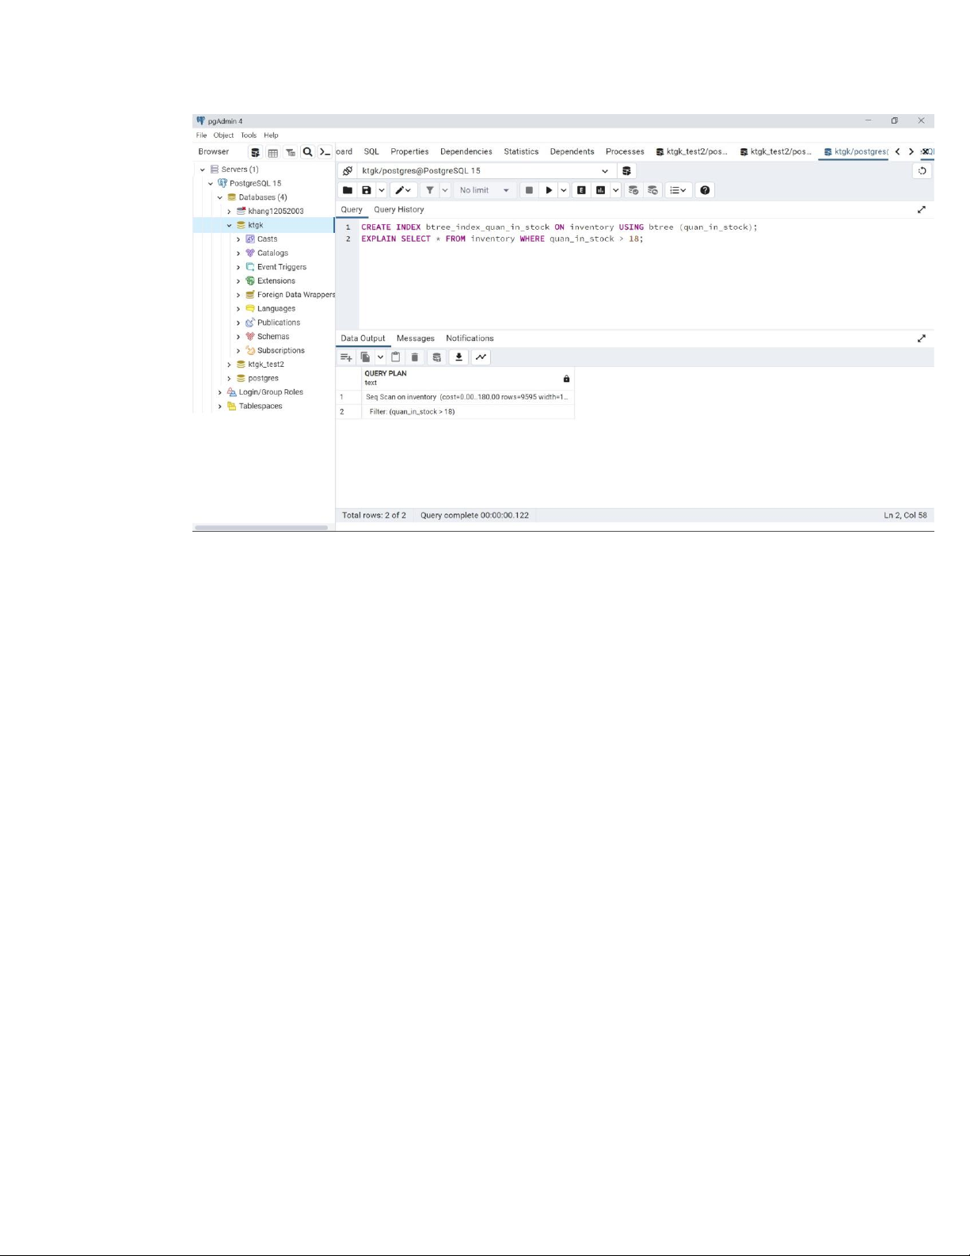Click the Delete trash icon in Data Output

point(414,357)
